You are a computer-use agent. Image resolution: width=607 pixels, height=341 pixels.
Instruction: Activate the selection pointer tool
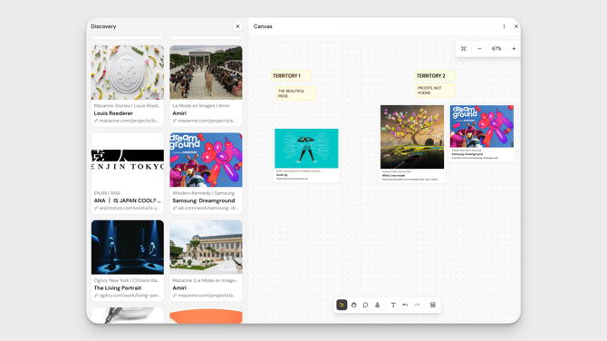[x=342, y=305]
